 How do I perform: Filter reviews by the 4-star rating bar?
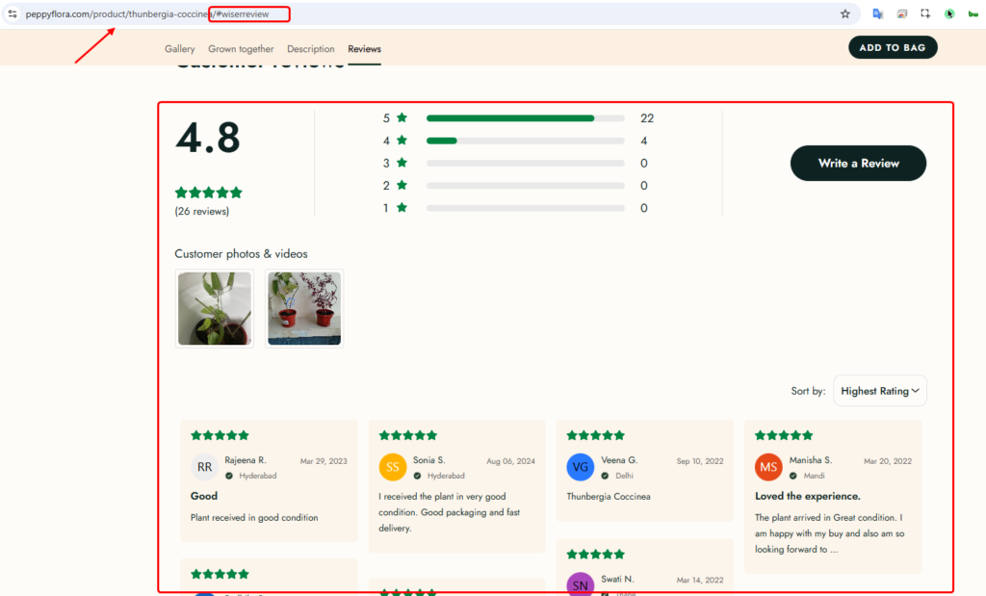[525, 141]
